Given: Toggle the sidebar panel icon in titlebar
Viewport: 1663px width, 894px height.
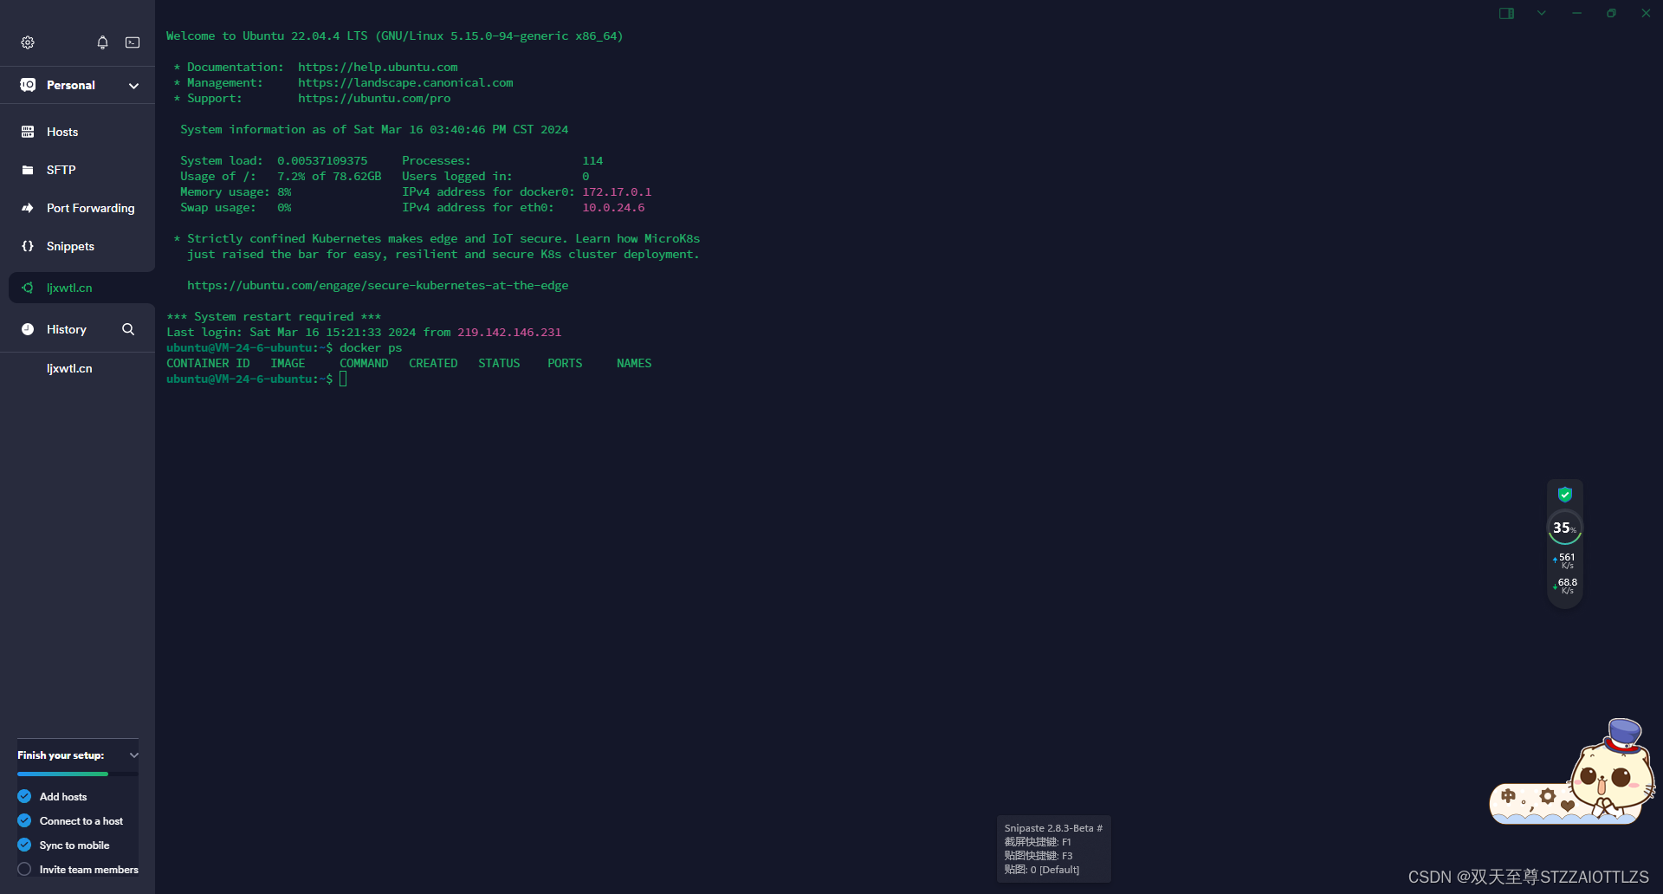Looking at the screenshot, I should (x=1506, y=13).
